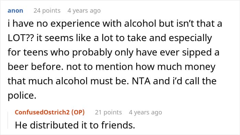The image size is (240, 135).
Task: Click the word 'police.' ending the comment
Action: point(22,96)
